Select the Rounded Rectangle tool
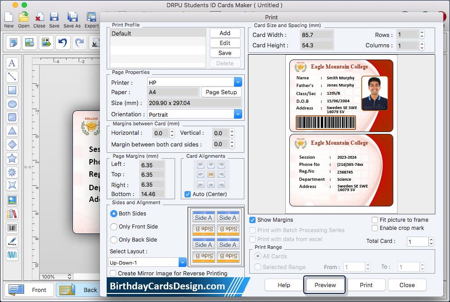The height and width of the screenshot is (302, 450). click(12, 117)
